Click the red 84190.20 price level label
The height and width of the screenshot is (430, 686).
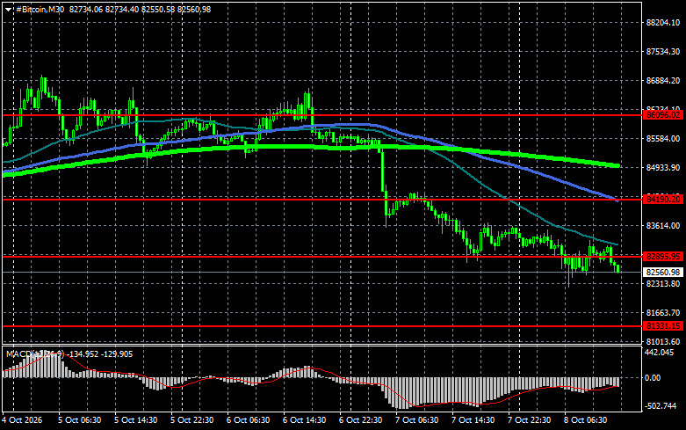coord(663,200)
